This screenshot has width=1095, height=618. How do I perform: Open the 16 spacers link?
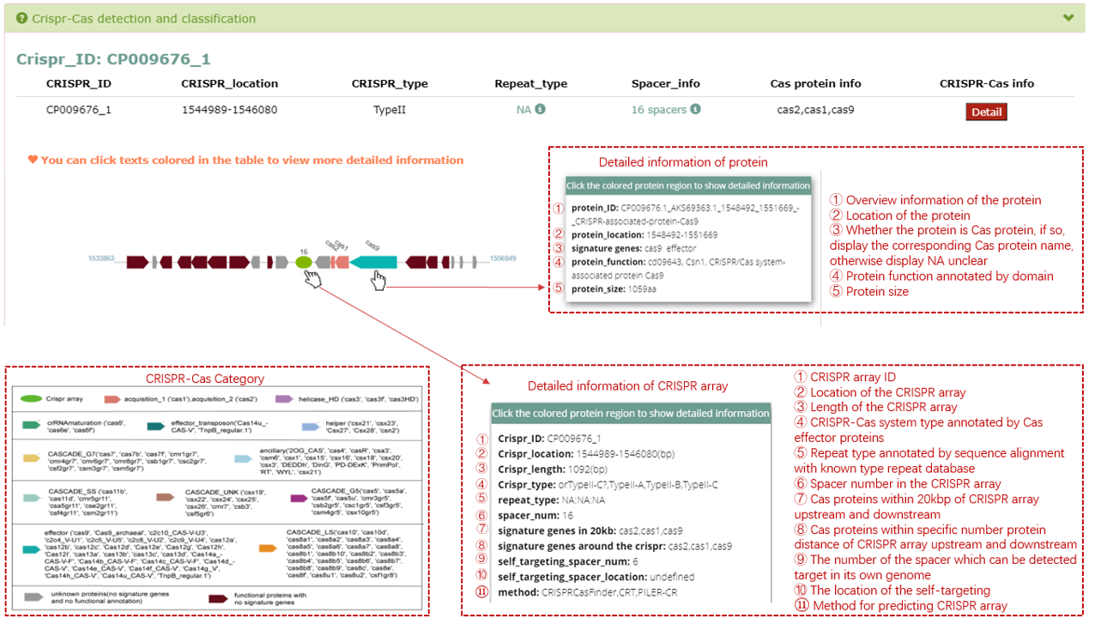pos(658,110)
